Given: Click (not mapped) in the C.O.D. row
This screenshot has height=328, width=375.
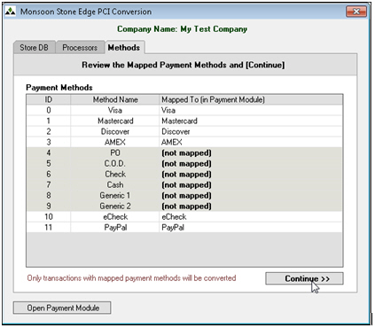Looking at the screenshot, I should [x=186, y=164].
